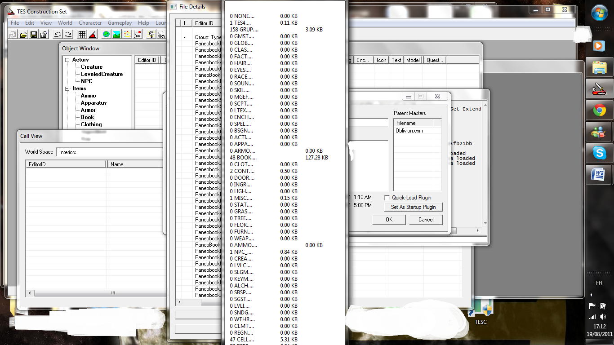Open the World menu
The height and width of the screenshot is (345, 614).
(65, 23)
